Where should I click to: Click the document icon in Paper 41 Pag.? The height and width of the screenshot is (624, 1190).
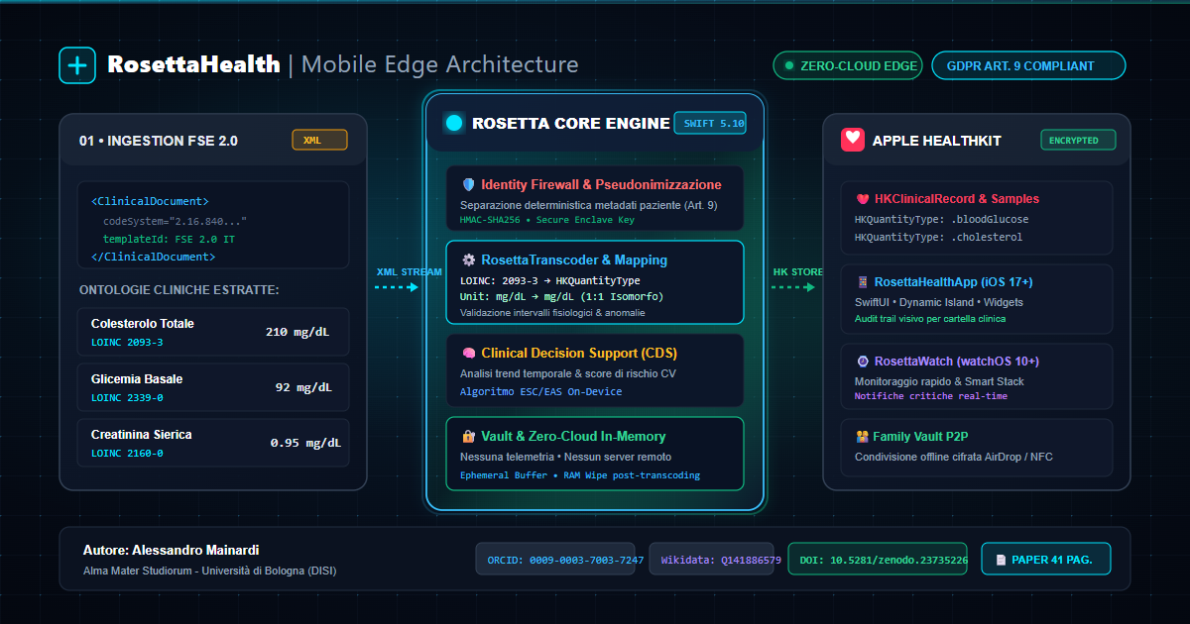tap(1001, 560)
